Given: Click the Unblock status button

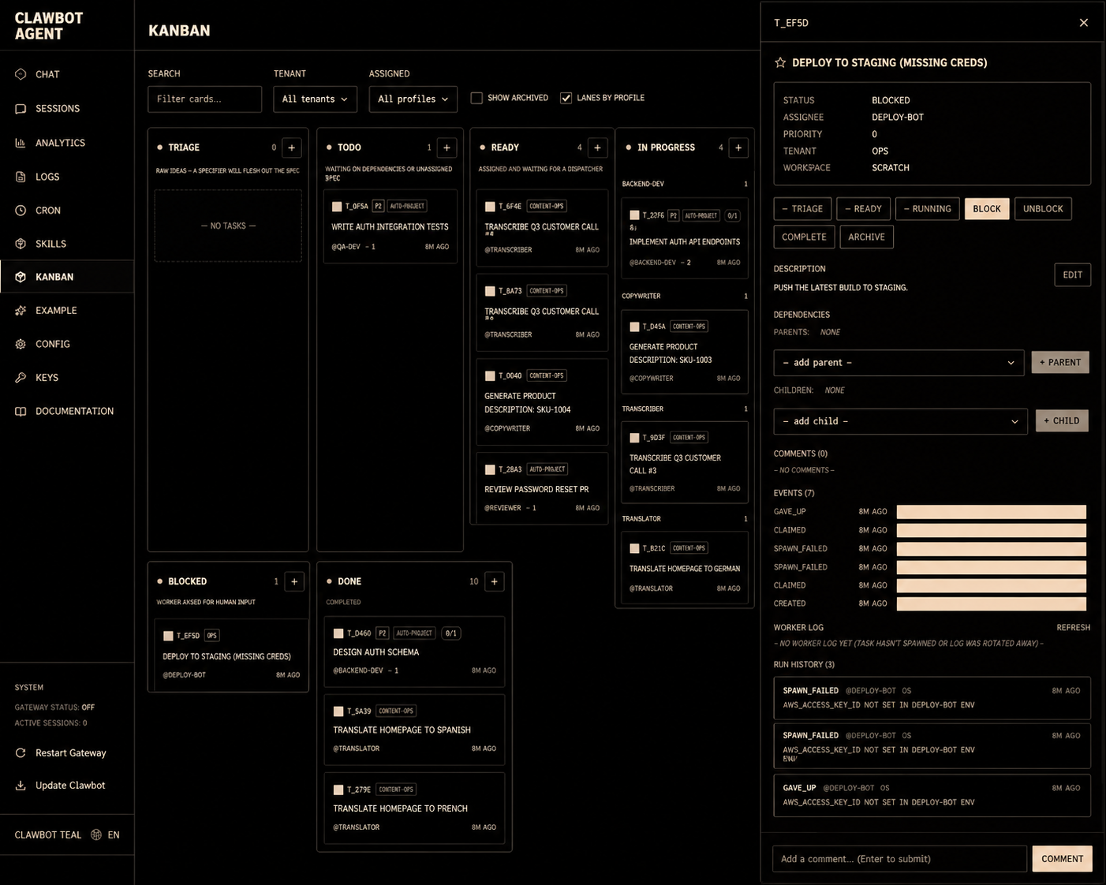Looking at the screenshot, I should tap(1043, 209).
